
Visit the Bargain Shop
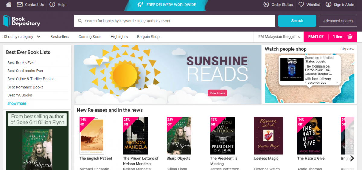click(x=148, y=37)
